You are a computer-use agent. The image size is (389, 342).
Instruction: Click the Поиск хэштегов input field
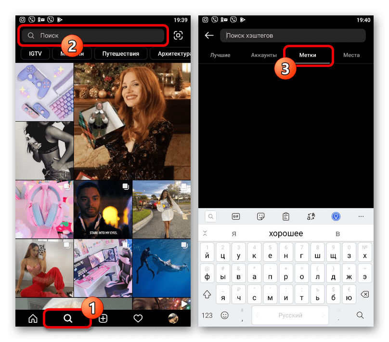293,36
